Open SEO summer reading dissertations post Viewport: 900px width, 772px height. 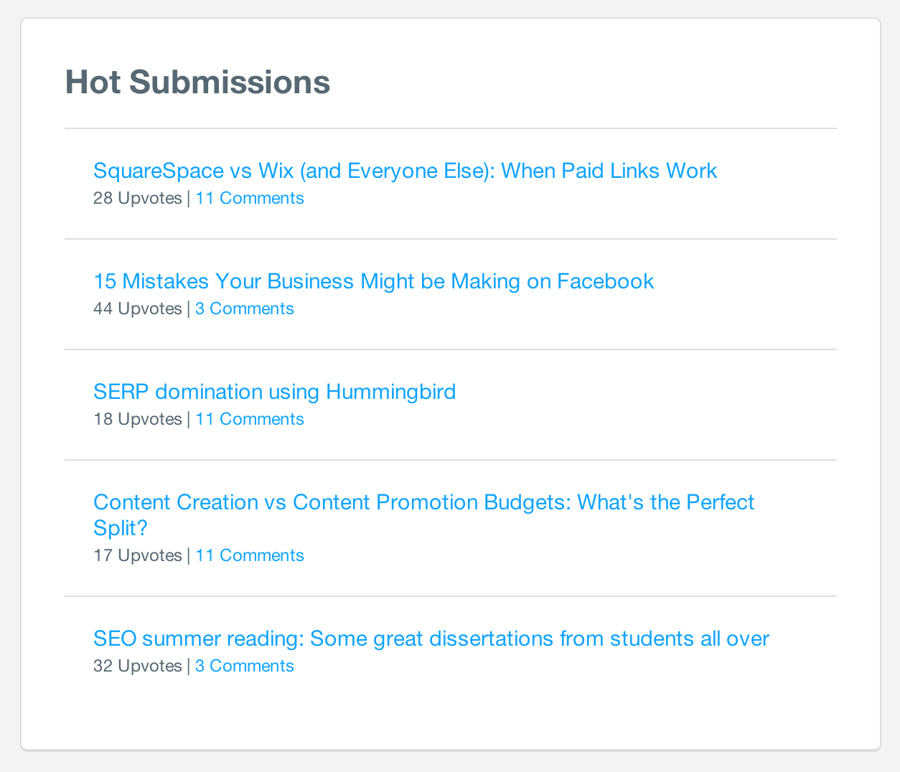pos(431,639)
